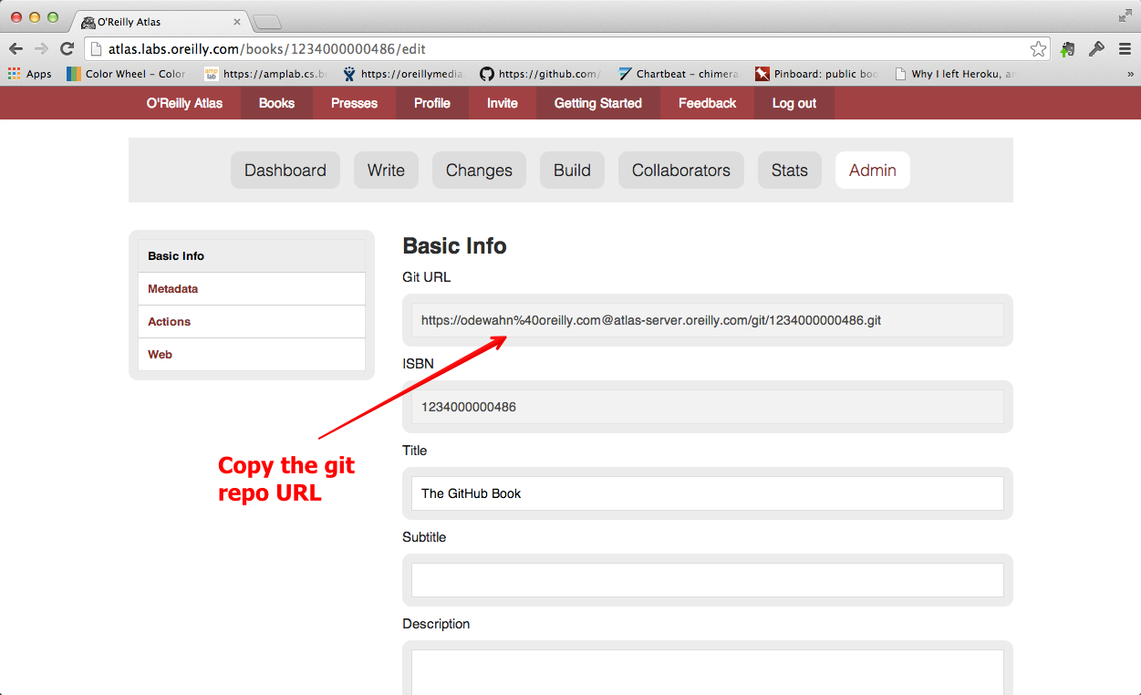Click the Git URL field
Viewport: 1141px width, 695px height.
point(708,320)
